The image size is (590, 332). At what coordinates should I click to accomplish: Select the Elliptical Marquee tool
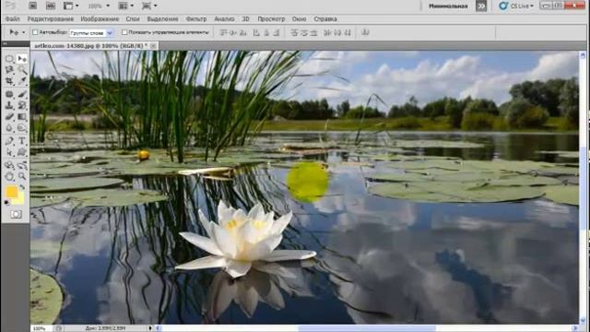coord(9,59)
